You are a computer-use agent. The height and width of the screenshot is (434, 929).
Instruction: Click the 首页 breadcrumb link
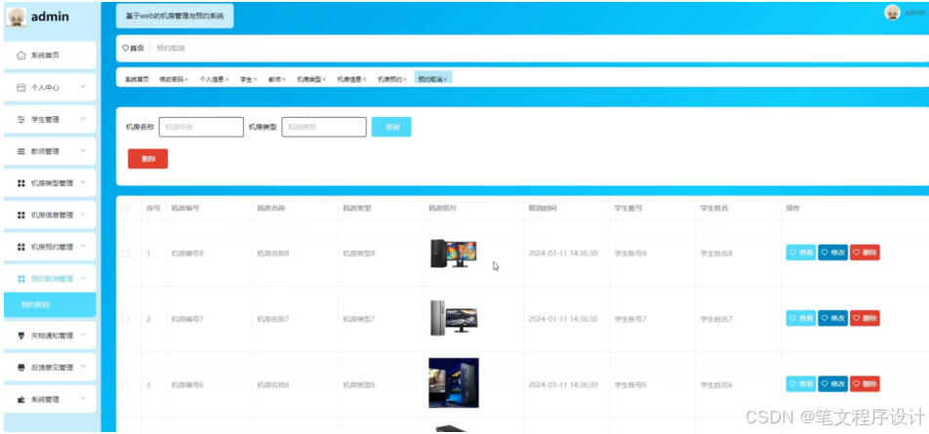(137, 49)
